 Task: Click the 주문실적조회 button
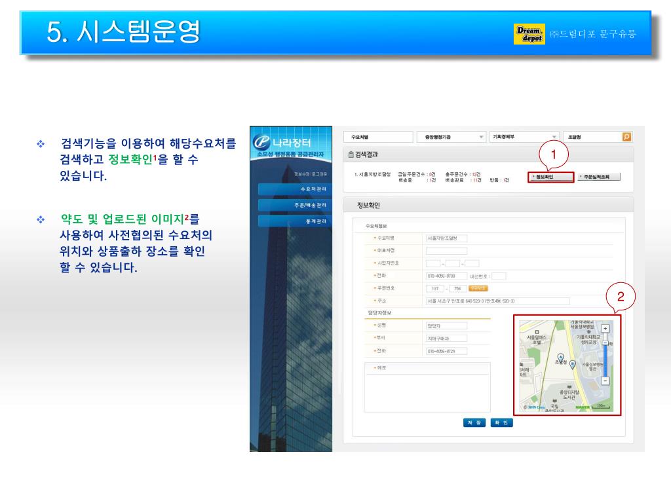pyautogui.click(x=599, y=177)
